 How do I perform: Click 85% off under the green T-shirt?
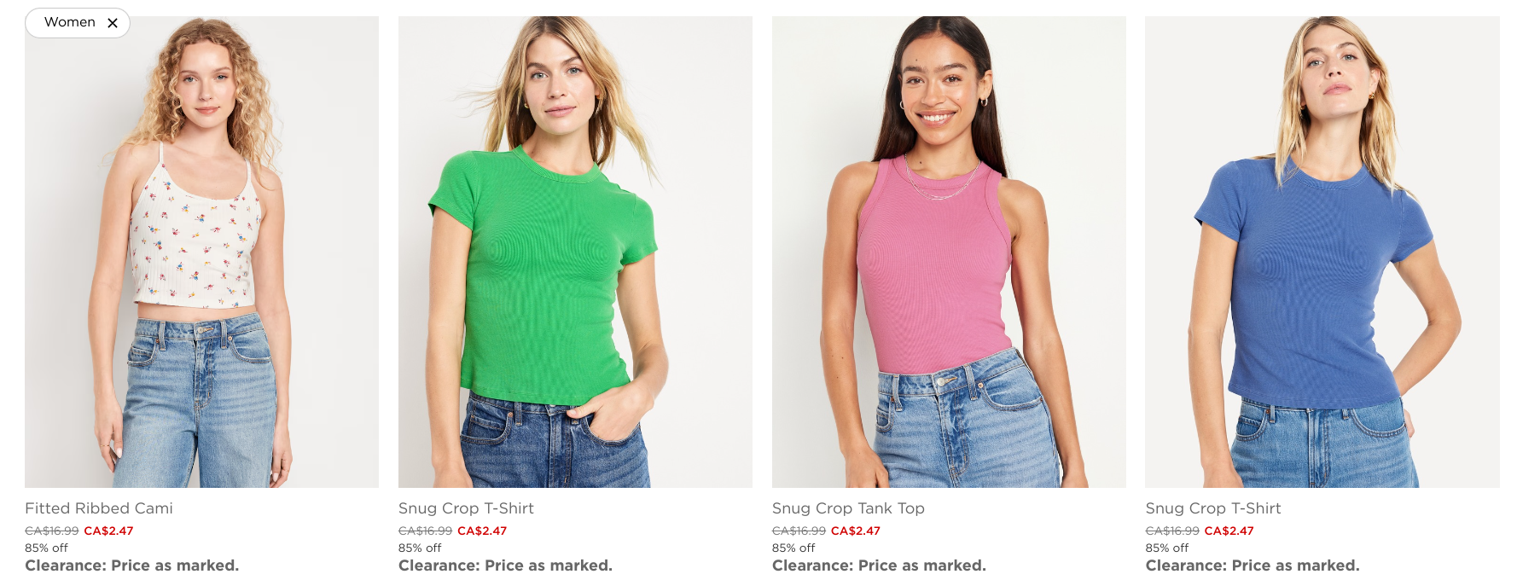tap(420, 548)
